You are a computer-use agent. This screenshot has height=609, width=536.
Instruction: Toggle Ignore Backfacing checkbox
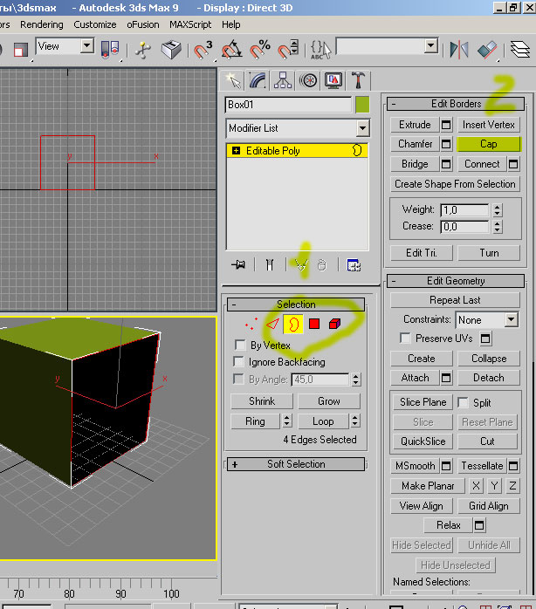pos(240,362)
